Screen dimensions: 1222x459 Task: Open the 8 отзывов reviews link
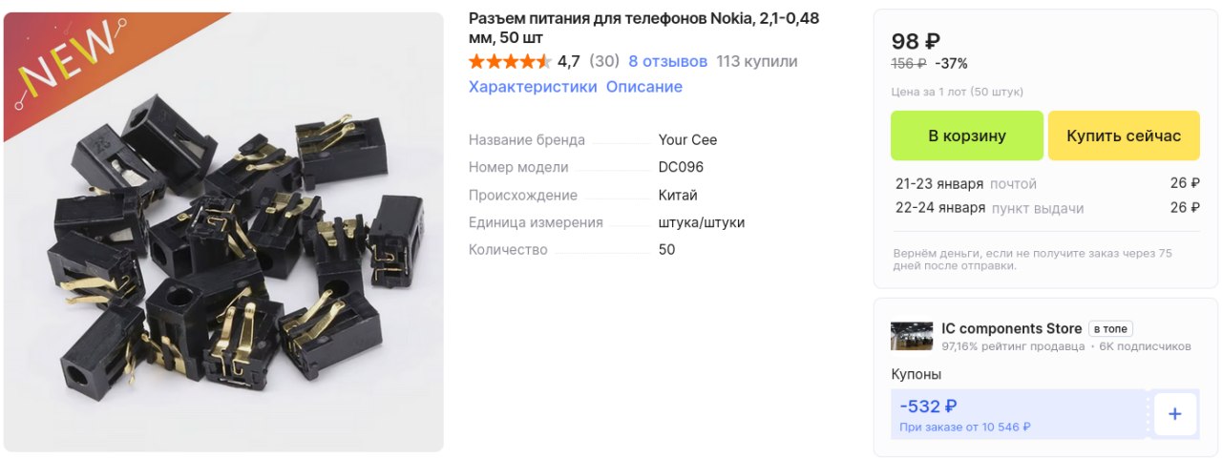click(667, 62)
